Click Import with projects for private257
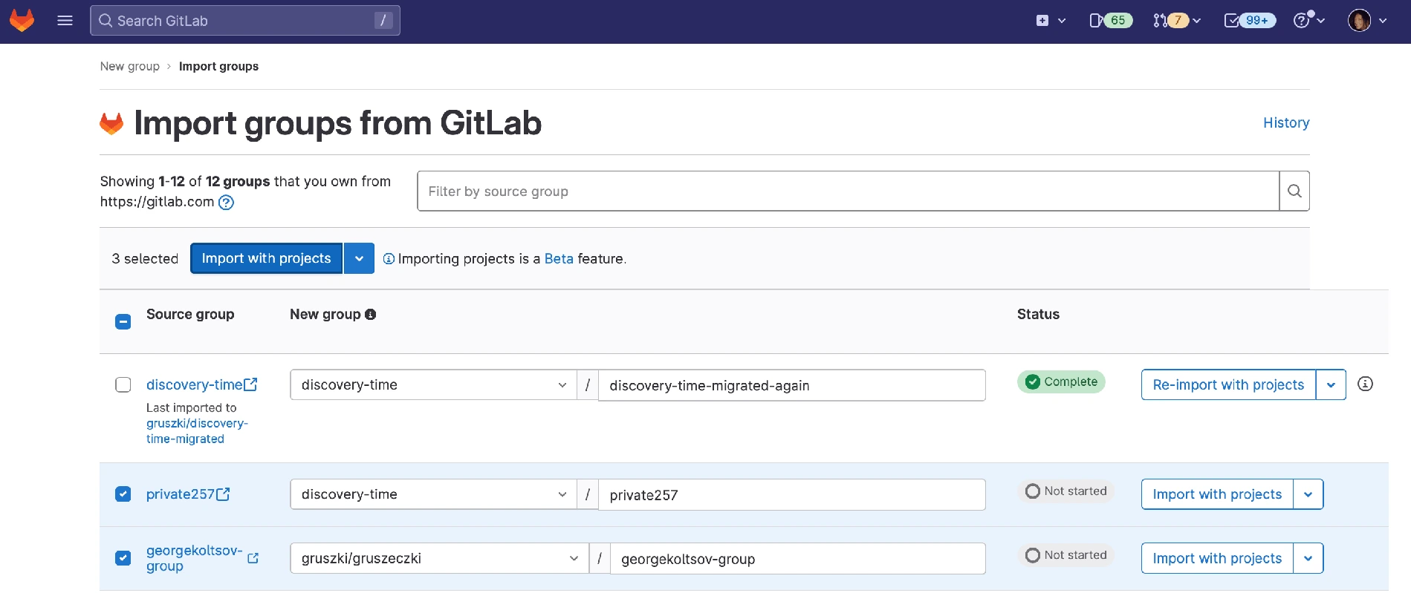 click(1217, 494)
